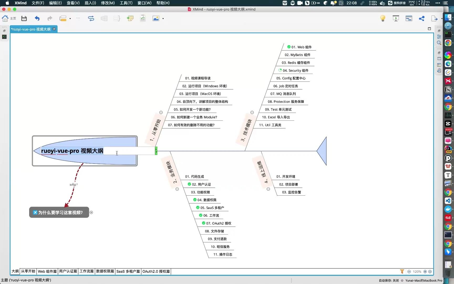Open the search icon in right sidebar
454x284 pixels.
pyautogui.click(x=439, y=43)
